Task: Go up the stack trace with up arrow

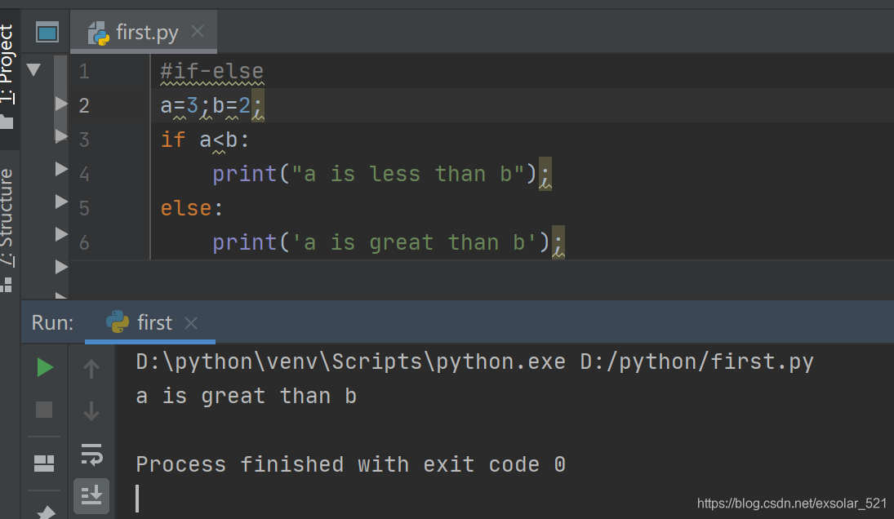Action: tap(91, 369)
